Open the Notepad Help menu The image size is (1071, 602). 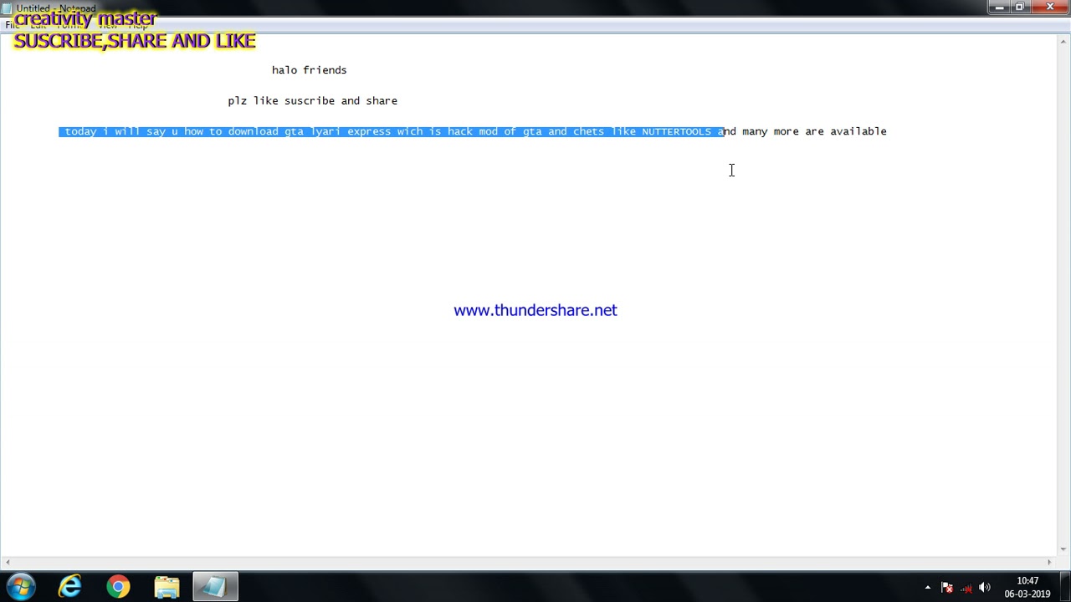pos(138,25)
